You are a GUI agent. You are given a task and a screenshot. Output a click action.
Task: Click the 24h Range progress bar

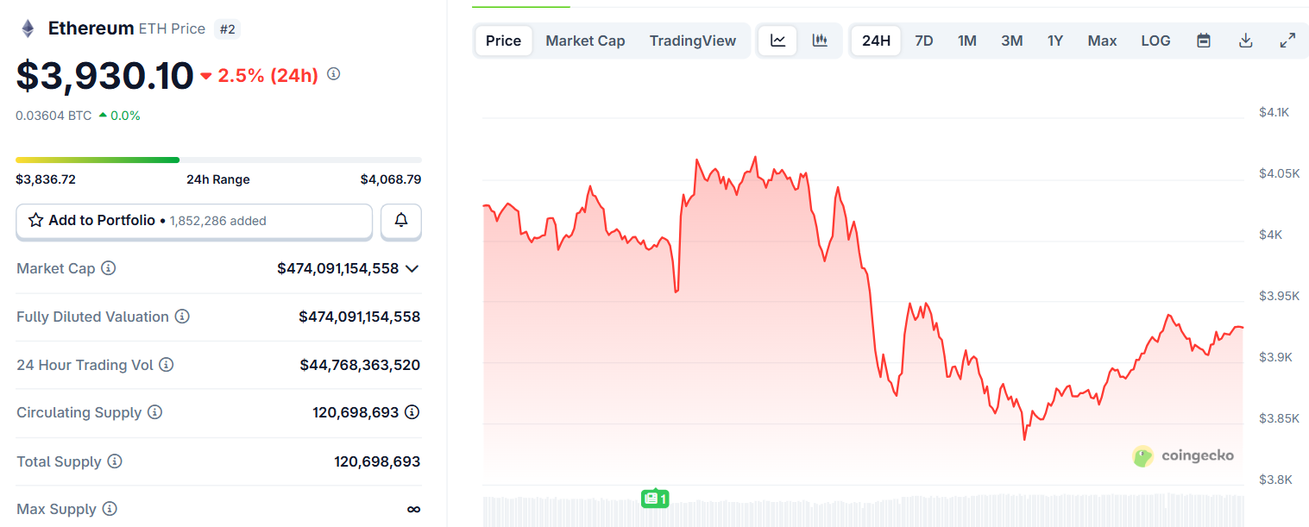(x=218, y=160)
